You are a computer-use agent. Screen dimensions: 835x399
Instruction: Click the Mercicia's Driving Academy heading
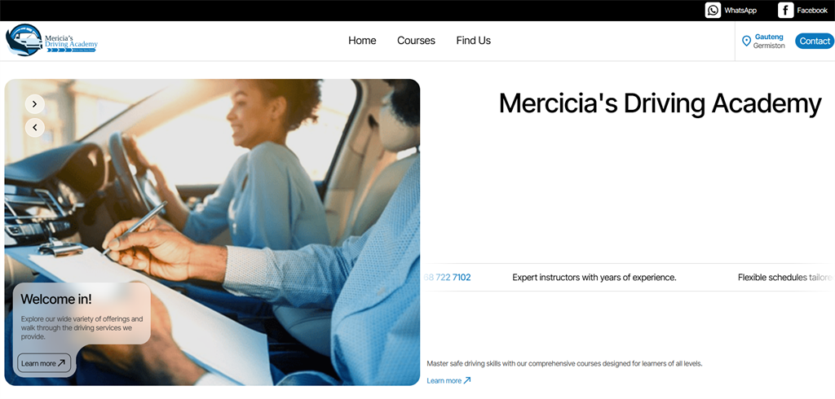[x=660, y=103]
